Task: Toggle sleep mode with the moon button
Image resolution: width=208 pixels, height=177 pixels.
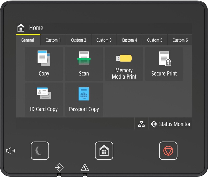Action: click(x=40, y=150)
